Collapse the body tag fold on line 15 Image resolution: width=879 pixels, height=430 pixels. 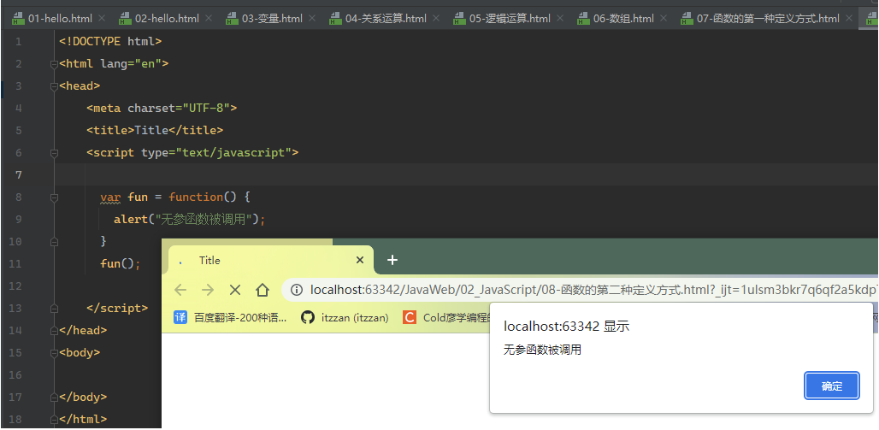55,352
